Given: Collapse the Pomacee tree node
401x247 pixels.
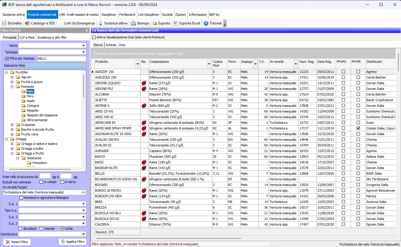Looking at the screenshot, I should [12, 87].
